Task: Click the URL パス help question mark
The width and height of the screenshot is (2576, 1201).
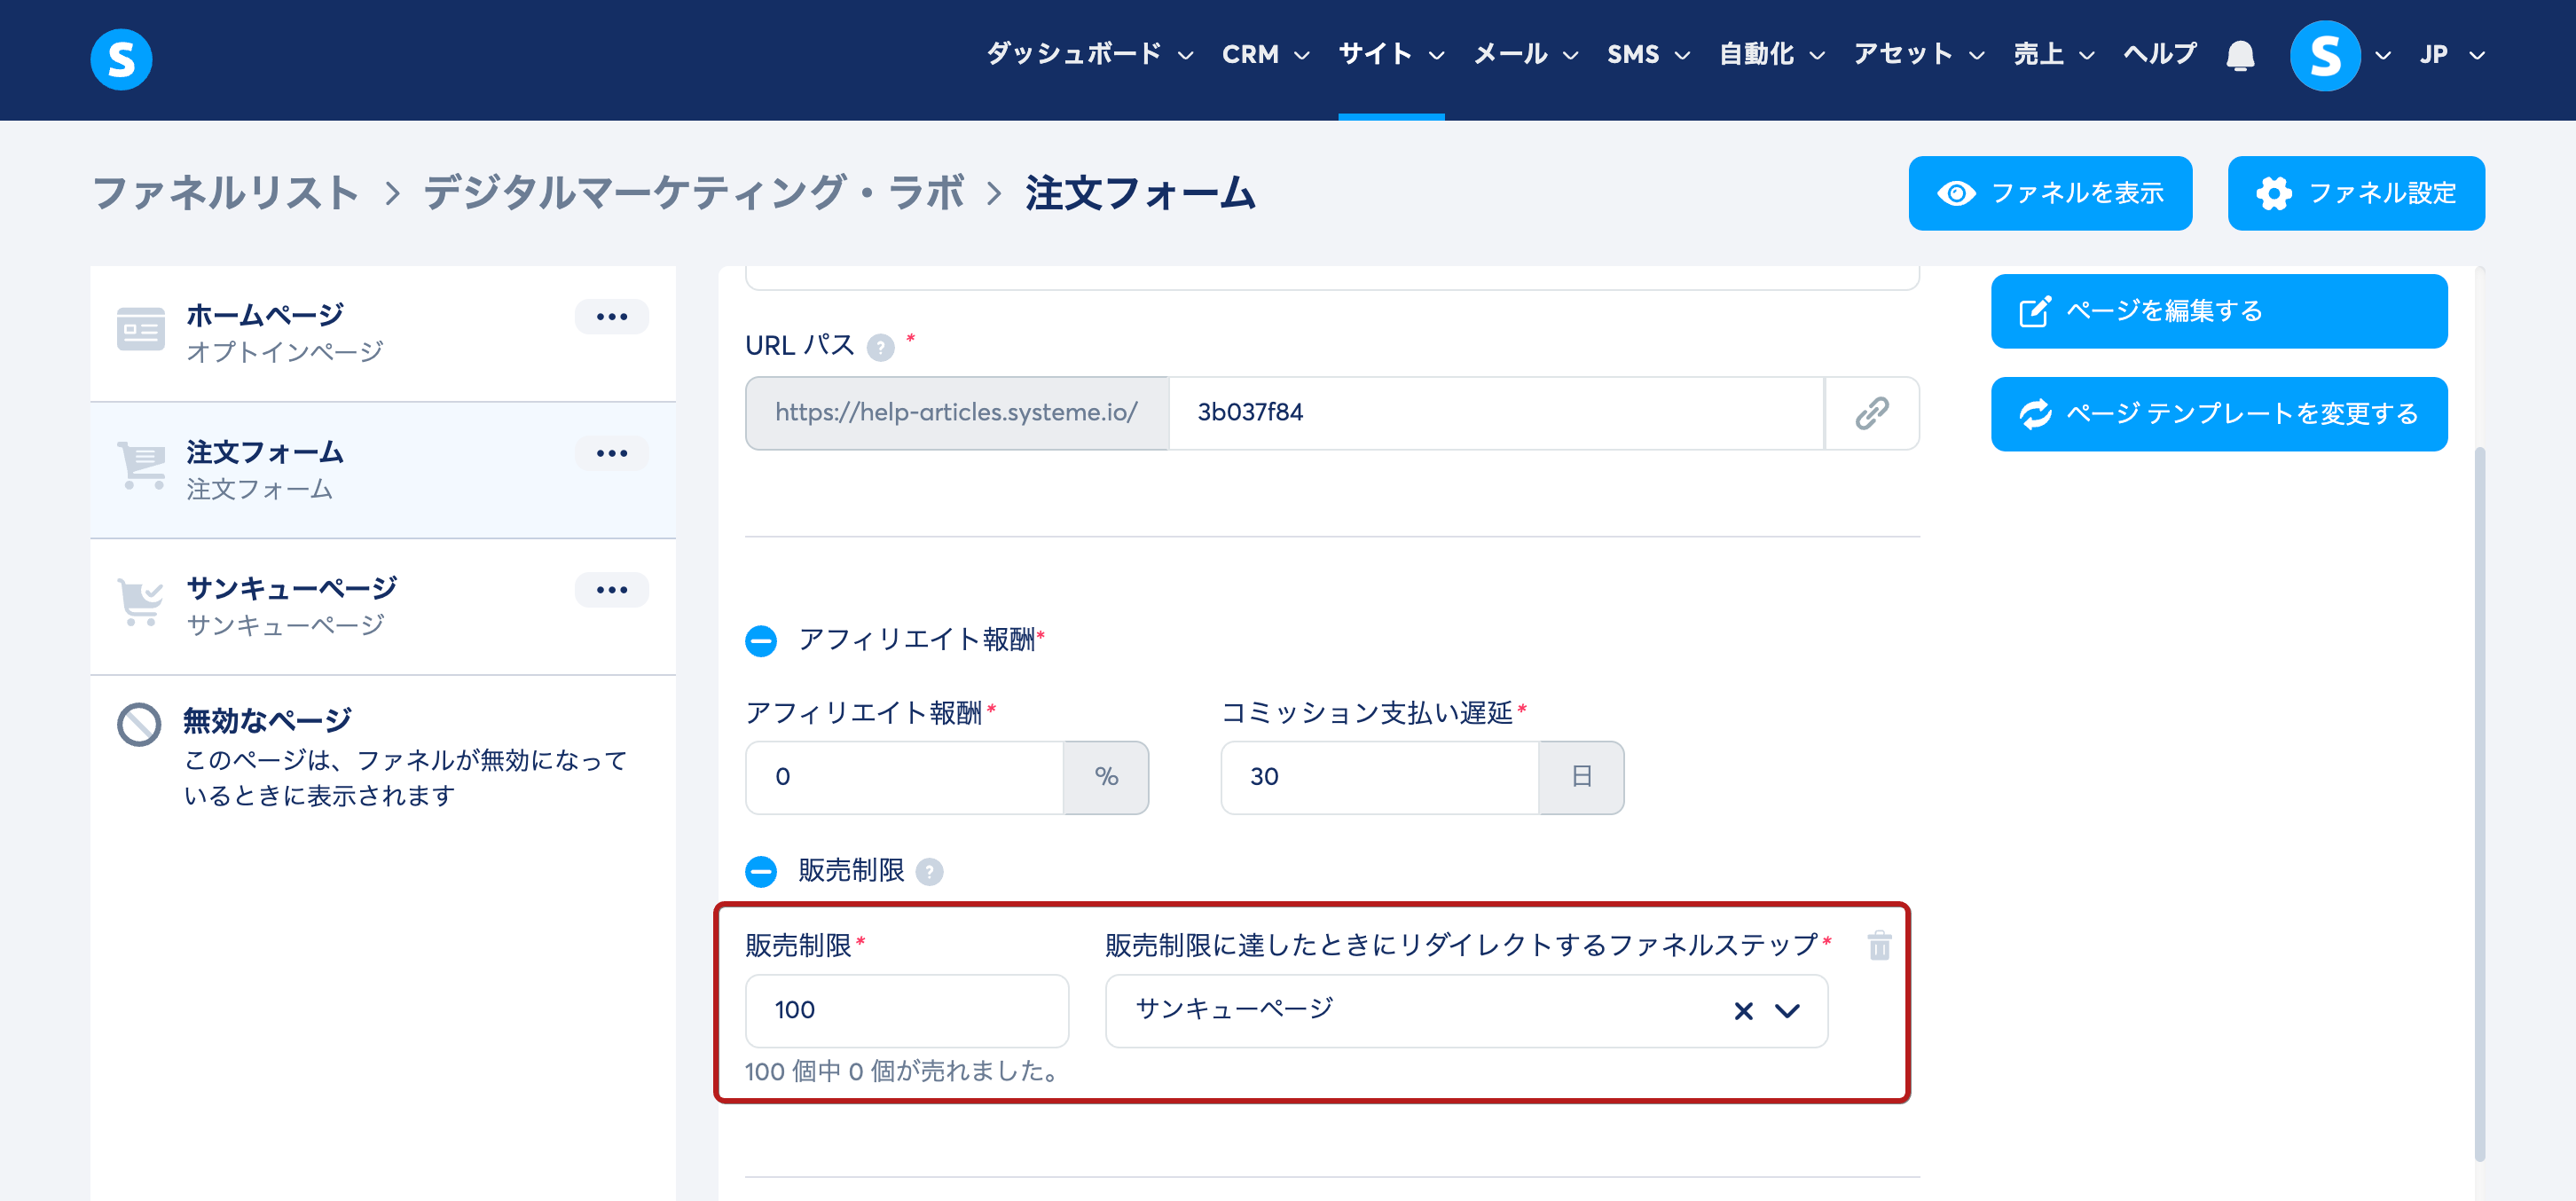Action: [x=880, y=347]
